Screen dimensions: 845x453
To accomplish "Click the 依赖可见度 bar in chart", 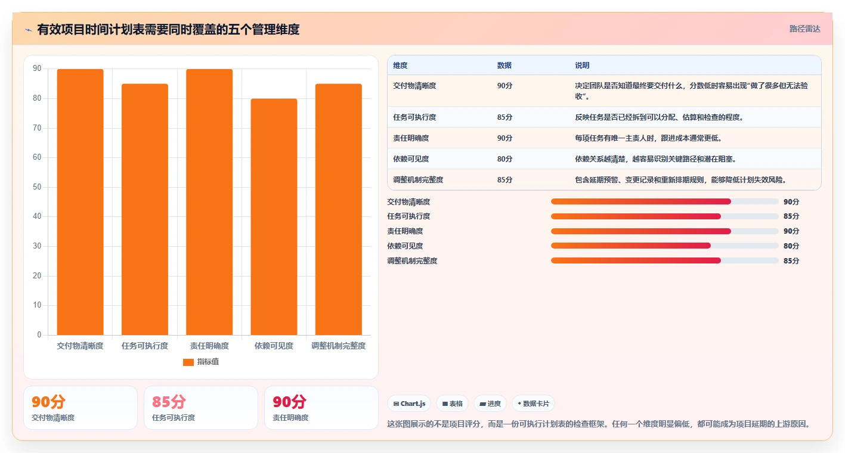I will point(274,217).
